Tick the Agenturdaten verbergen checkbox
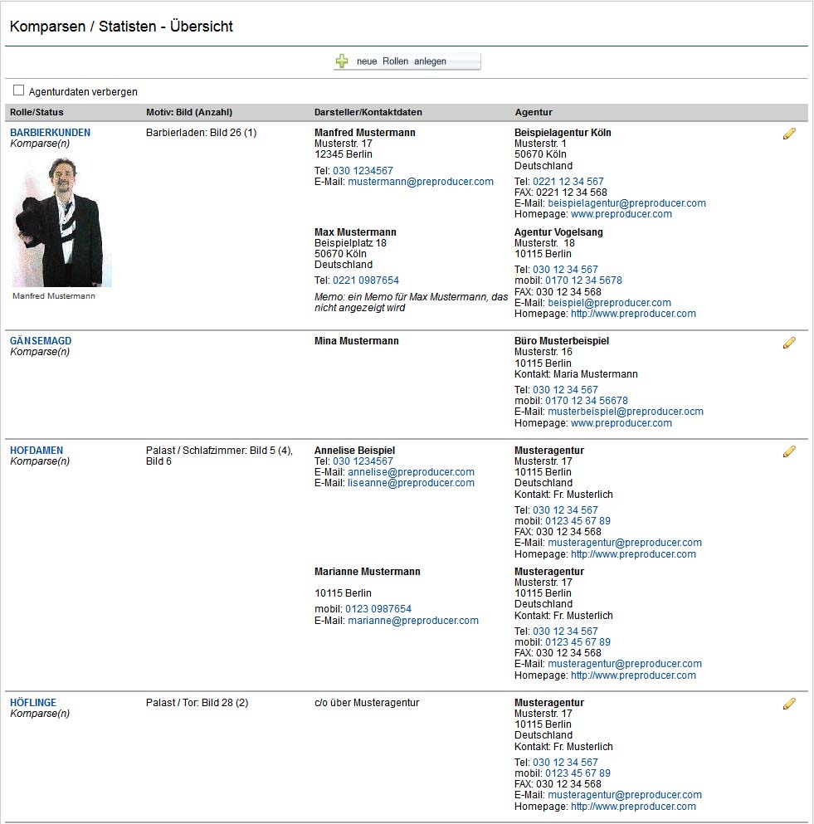This screenshot has width=814, height=824. click(x=19, y=90)
